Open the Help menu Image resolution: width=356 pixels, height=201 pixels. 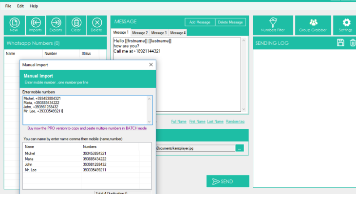pos(34,6)
